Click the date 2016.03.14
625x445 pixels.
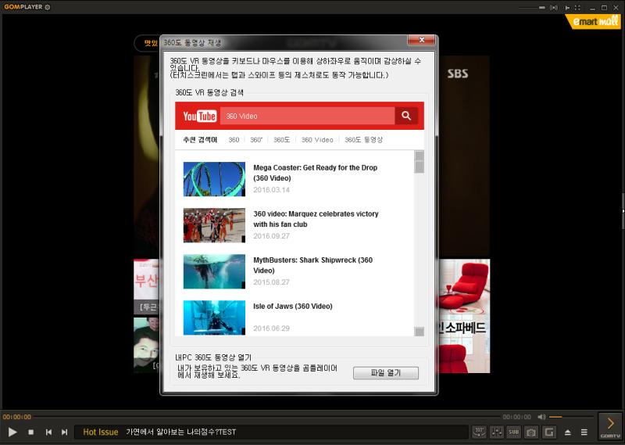pos(271,190)
